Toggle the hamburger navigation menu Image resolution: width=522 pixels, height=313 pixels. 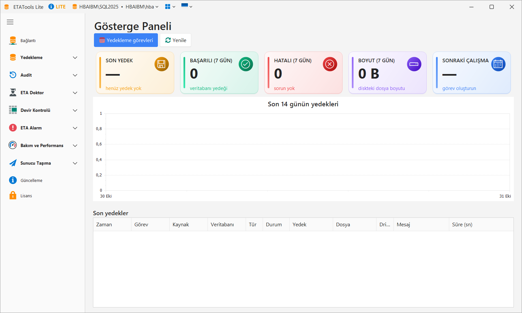pyautogui.click(x=10, y=22)
